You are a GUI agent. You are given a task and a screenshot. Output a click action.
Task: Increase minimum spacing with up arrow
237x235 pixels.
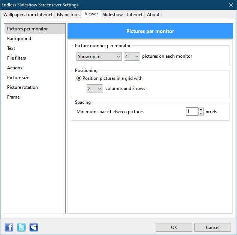click(x=201, y=109)
